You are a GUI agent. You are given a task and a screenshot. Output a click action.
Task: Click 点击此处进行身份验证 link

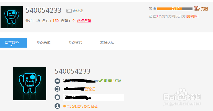tap(80, 106)
